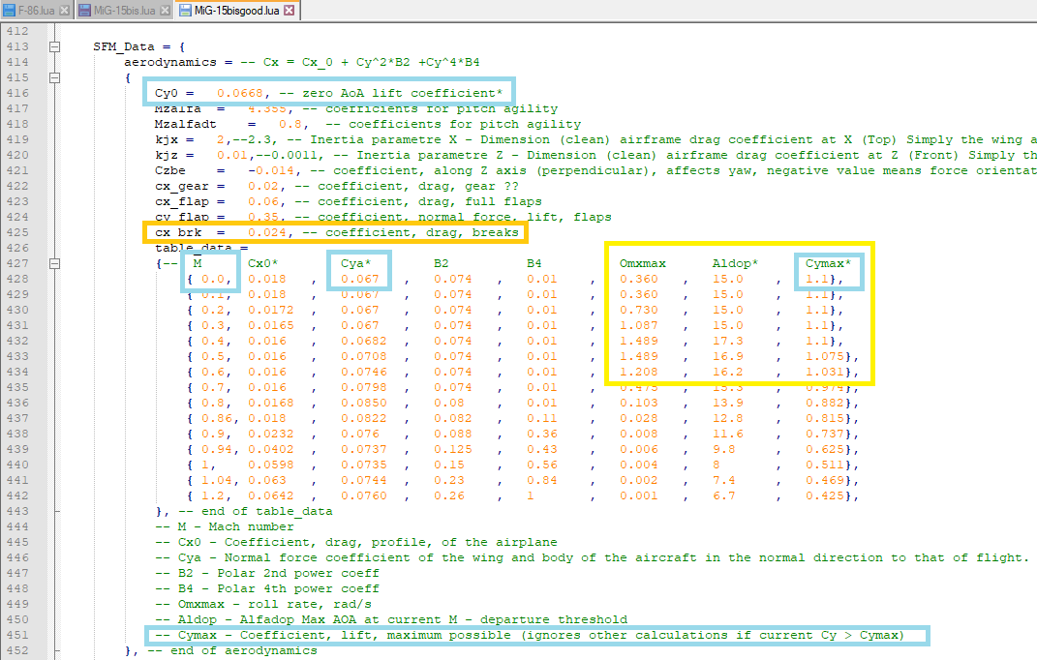Switch to the F-86.lua tab
Image resolution: width=1037 pixels, height=660 pixels.
point(37,10)
